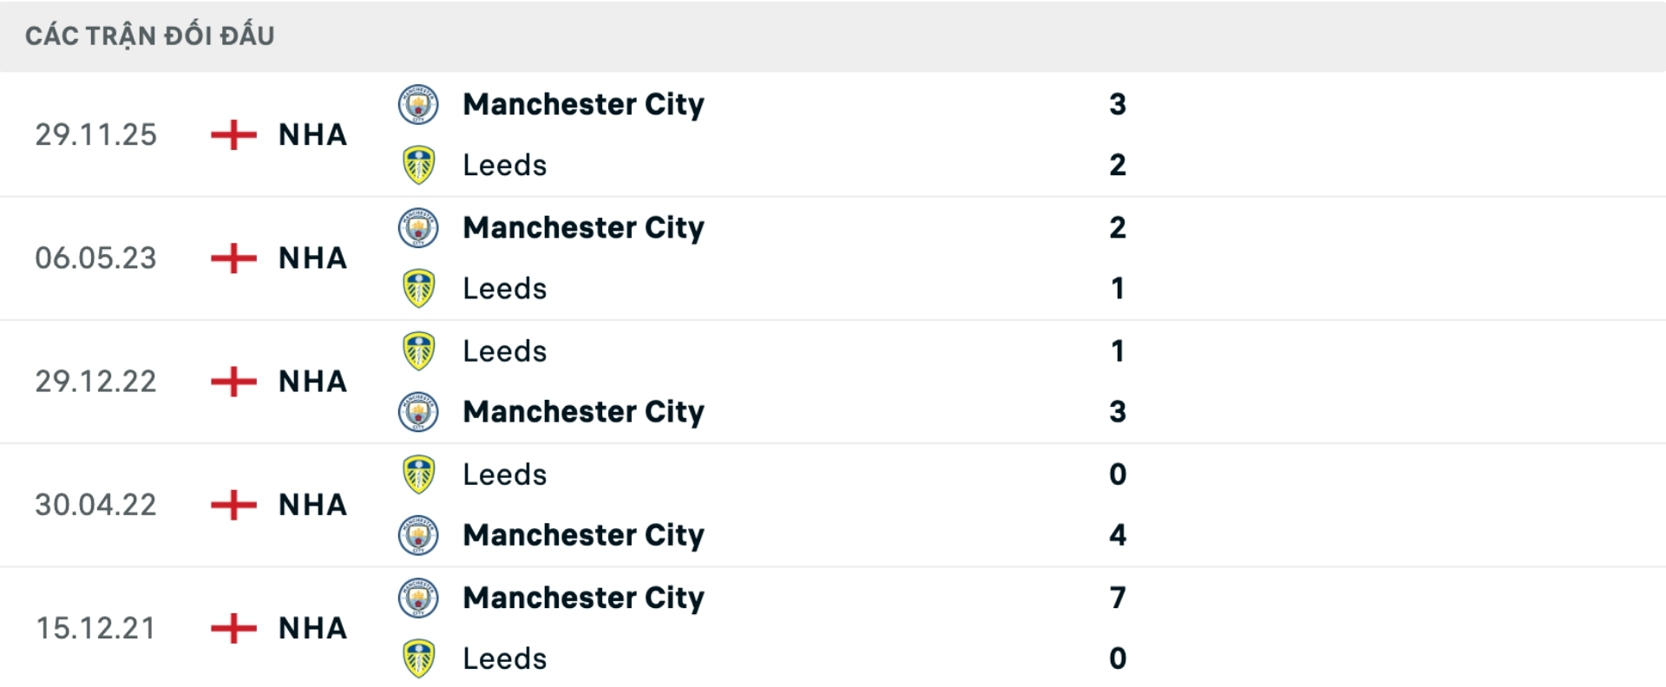
Task: Click the Manchester City club crest on 29.11.25
Action: pyautogui.click(x=419, y=104)
